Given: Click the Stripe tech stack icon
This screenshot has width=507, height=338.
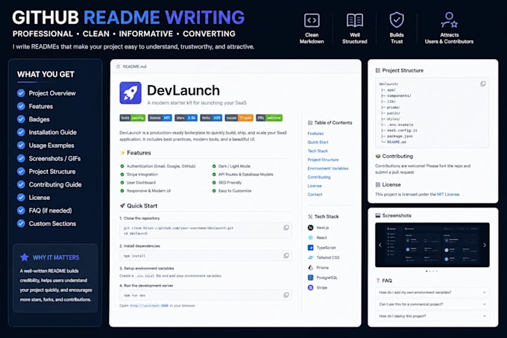Looking at the screenshot, I should [x=310, y=287].
